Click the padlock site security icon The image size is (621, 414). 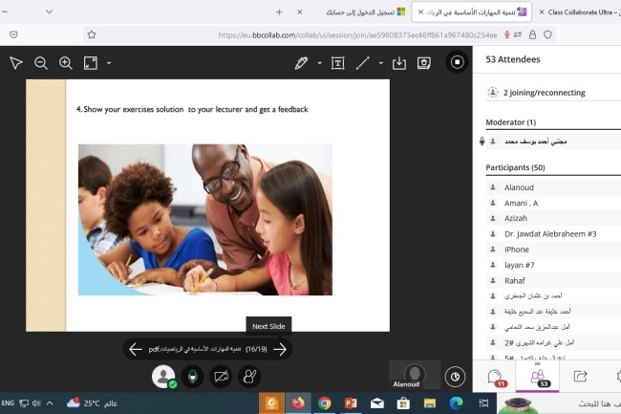(x=533, y=34)
